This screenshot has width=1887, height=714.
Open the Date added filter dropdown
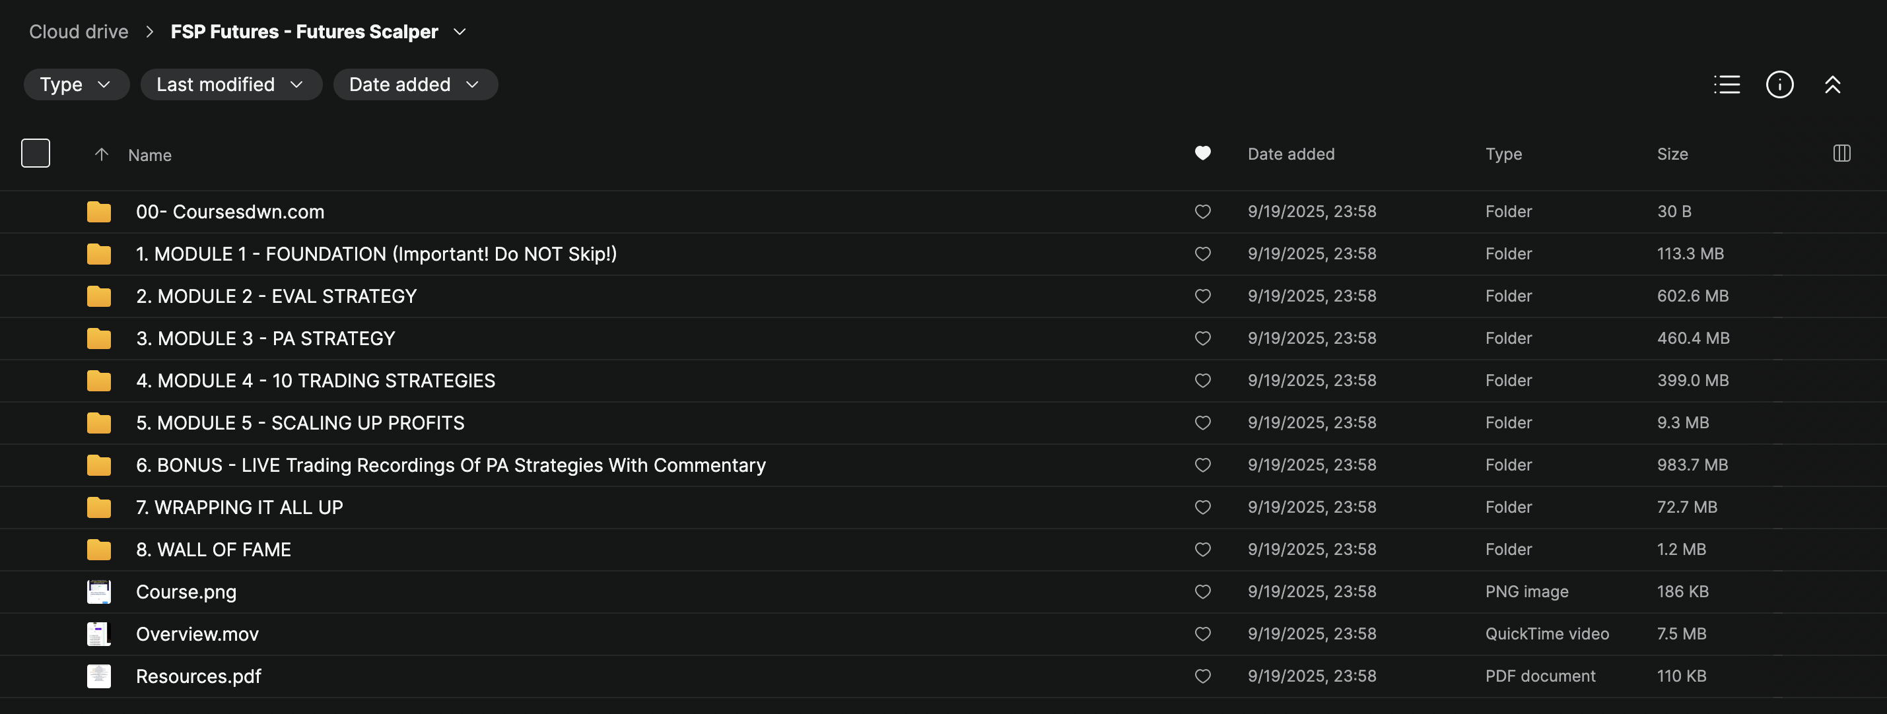415,85
